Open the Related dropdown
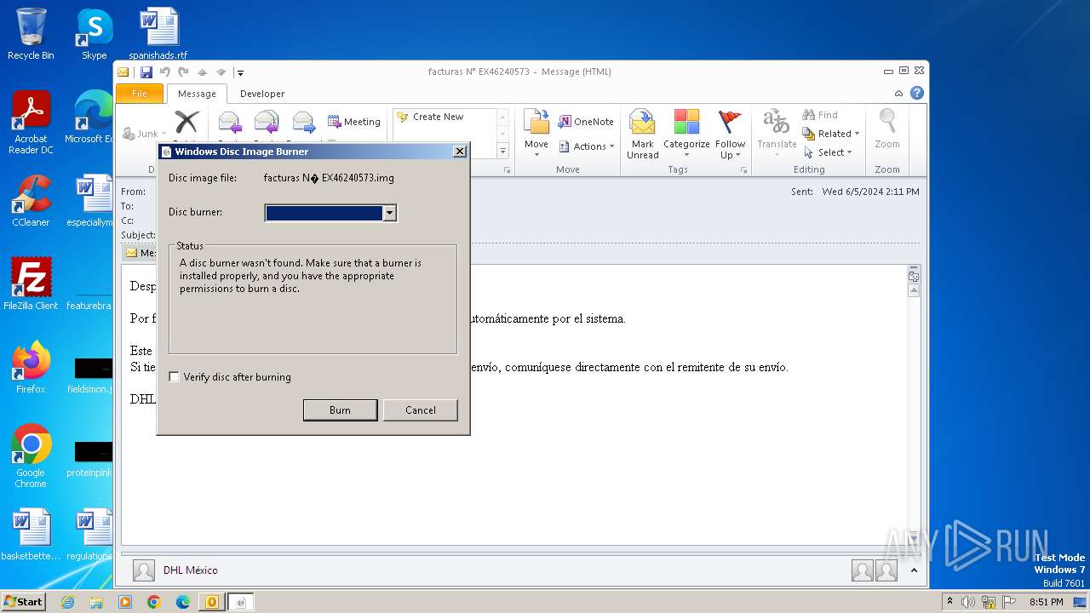1090x613 pixels. 831,134
